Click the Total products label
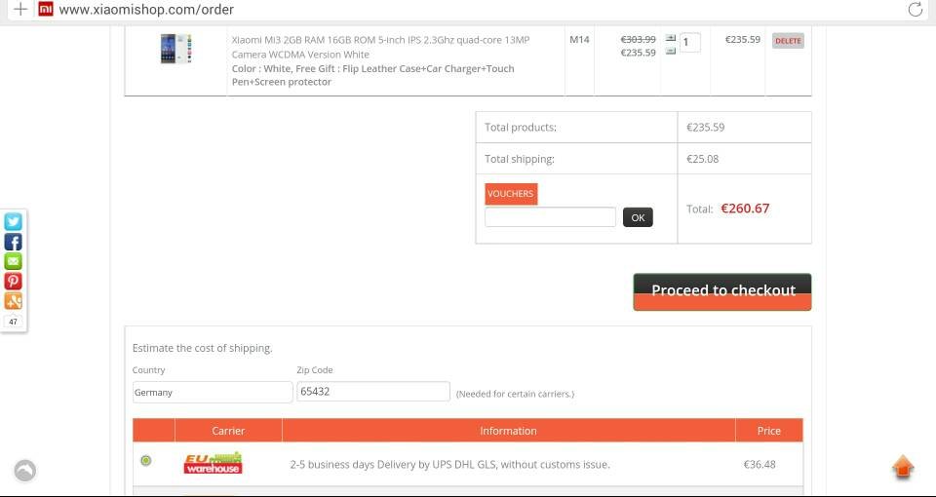Viewport: 936px width, 497px height. (x=521, y=127)
